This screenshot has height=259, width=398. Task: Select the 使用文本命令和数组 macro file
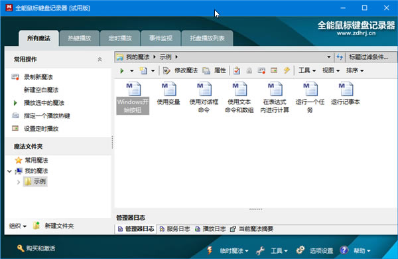(239, 98)
